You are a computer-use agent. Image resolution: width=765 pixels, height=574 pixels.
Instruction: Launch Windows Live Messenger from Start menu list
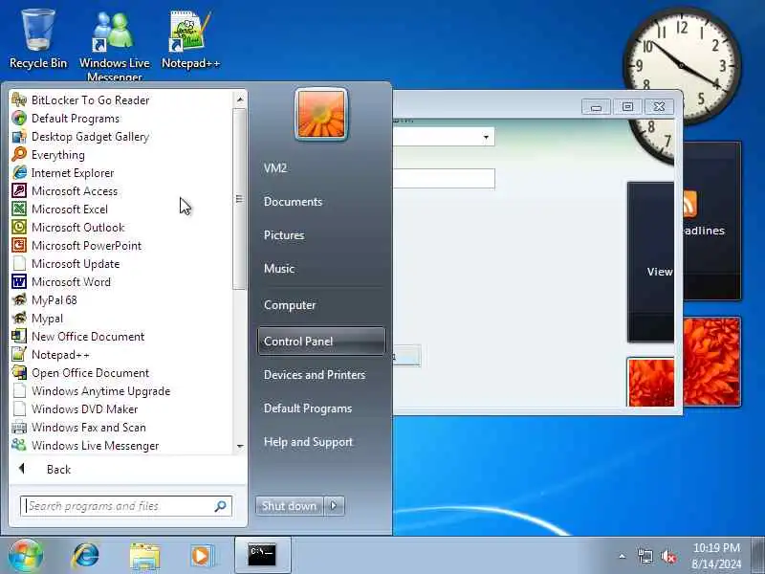pos(95,445)
